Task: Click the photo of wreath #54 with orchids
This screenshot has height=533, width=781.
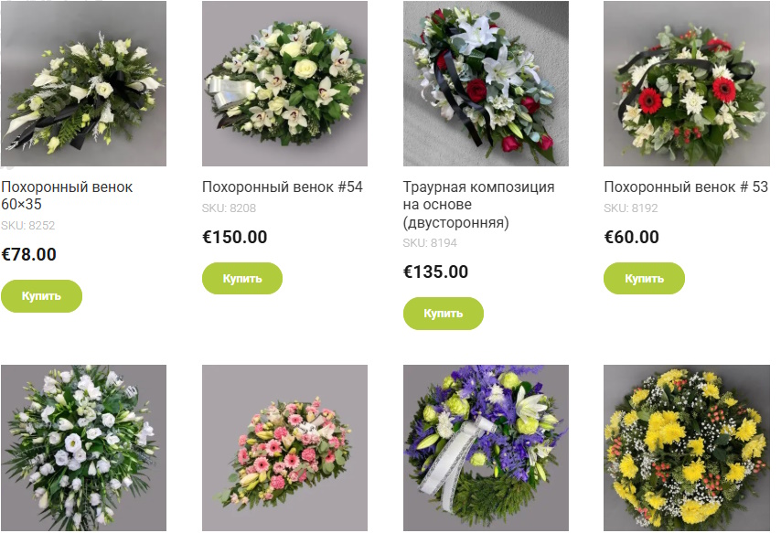Action: 284,82
